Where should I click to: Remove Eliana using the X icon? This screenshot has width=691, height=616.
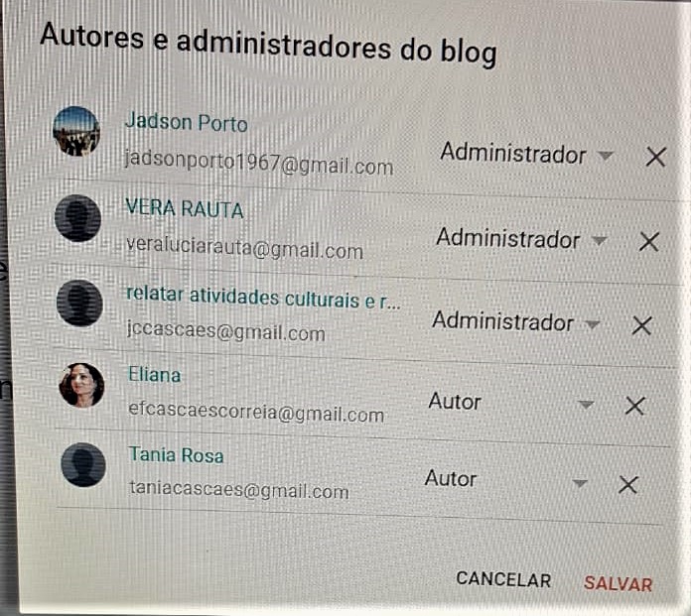coord(635,406)
